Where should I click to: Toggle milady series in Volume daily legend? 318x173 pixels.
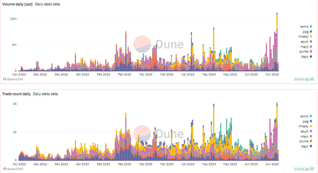305,37
